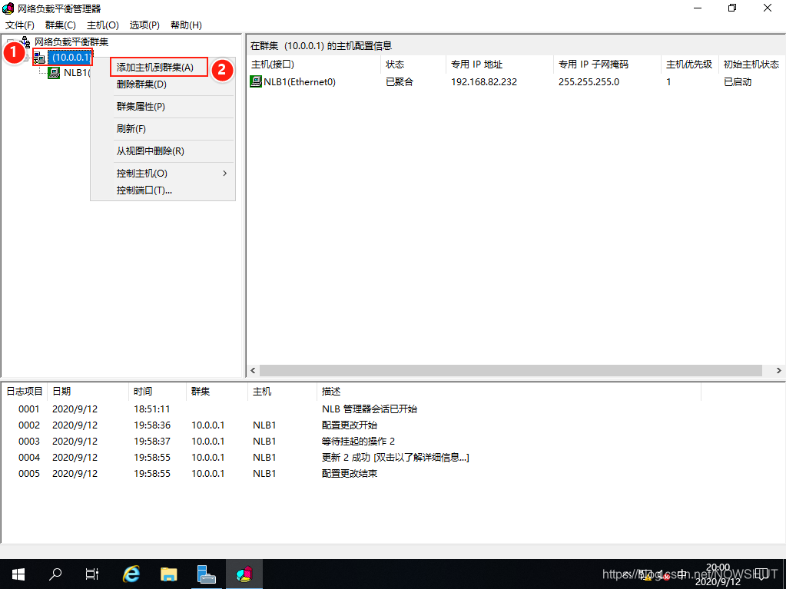Open Internet Explorer from the taskbar
786x589 pixels.
click(130, 574)
